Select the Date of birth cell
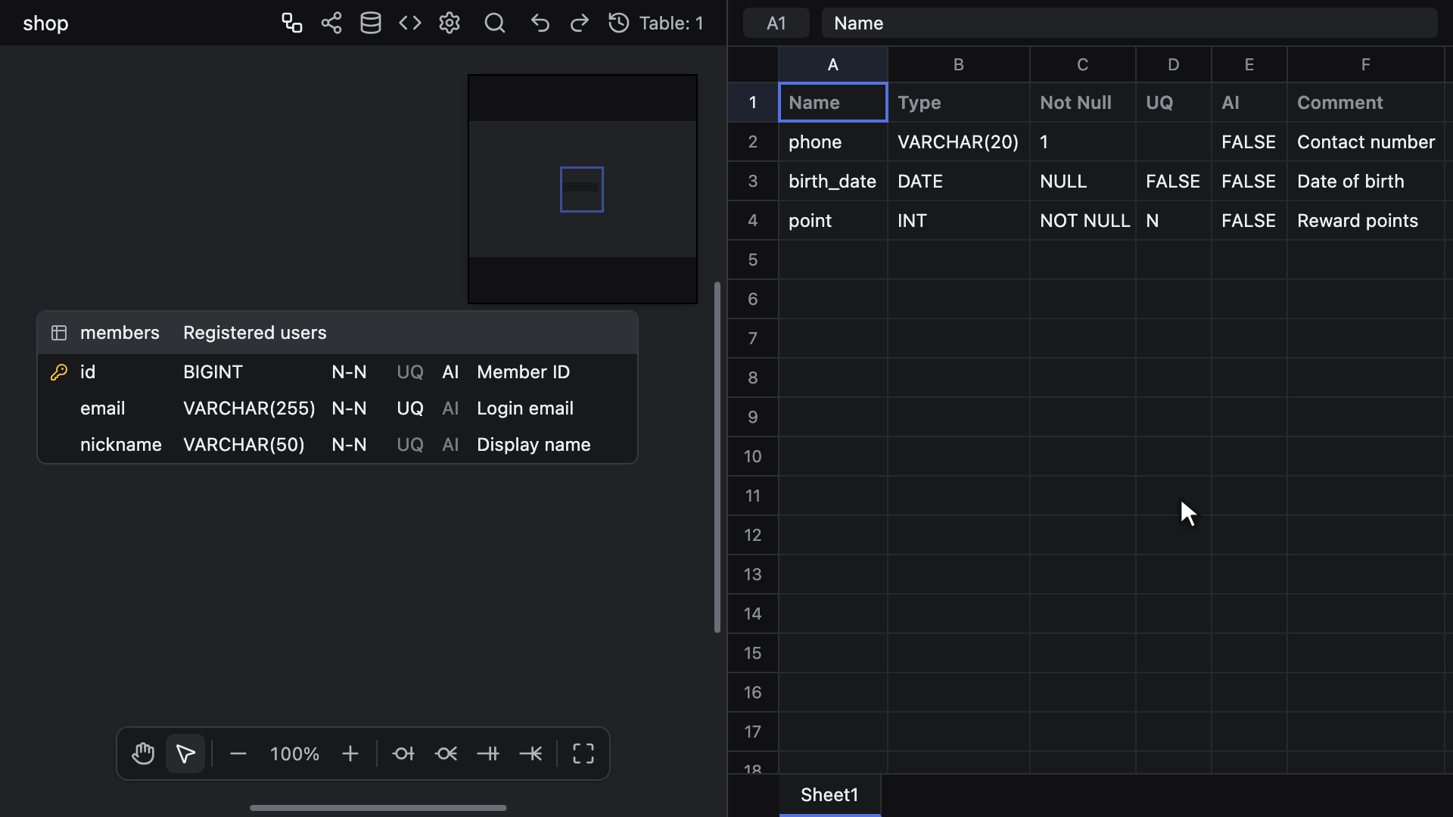This screenshot has height=817, width=1453. click(x=1366, y=181)
